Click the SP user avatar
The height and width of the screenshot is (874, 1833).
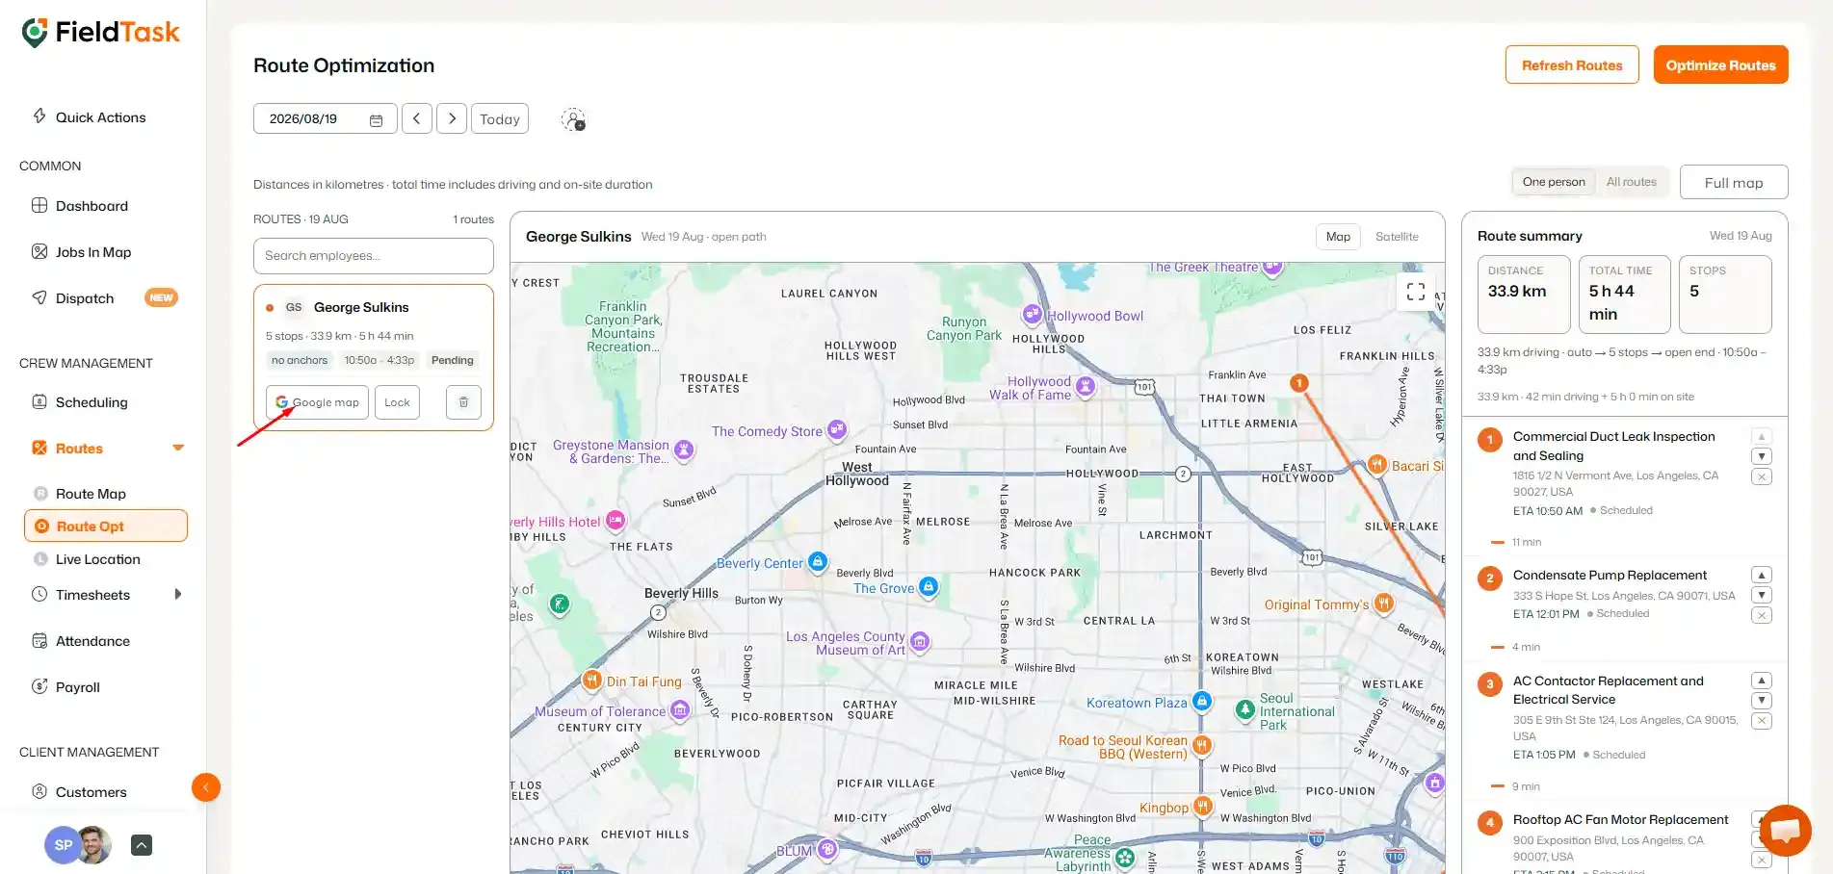(x=63, y=845)
